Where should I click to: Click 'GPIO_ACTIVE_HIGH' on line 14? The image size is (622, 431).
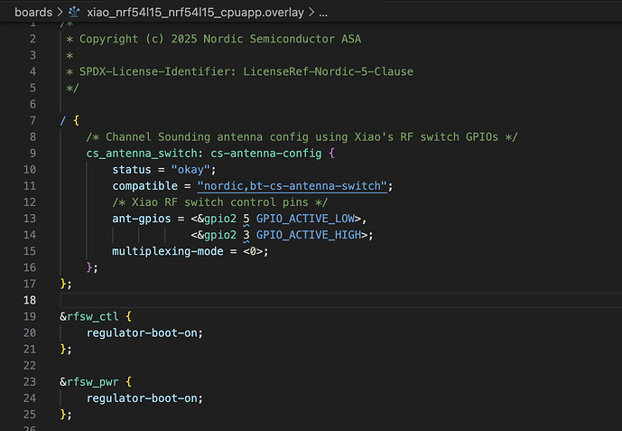click(x=309, y=234)
